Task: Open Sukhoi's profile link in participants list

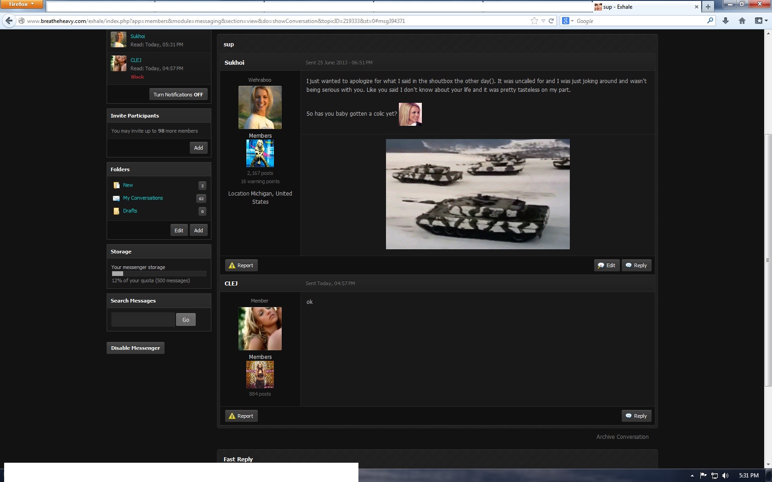Action: coord(137,36)
